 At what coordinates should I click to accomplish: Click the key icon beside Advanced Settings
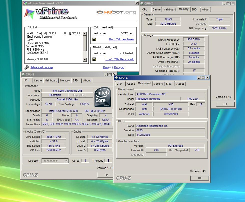pyautogui.click(x=26, y=67)
